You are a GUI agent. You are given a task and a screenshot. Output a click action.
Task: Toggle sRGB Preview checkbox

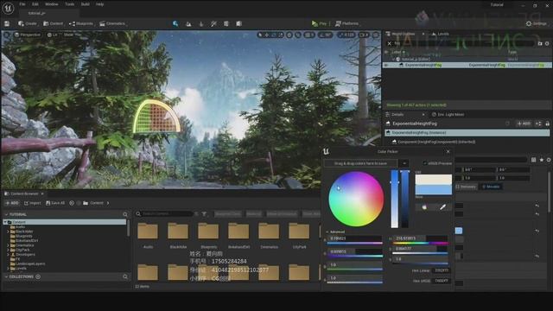click(425, 163)
